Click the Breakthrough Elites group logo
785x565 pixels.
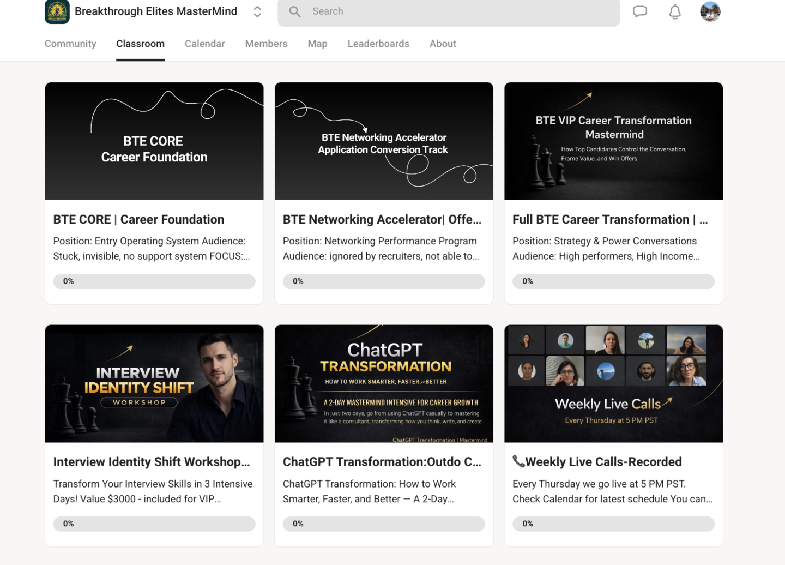pos(57,11)
